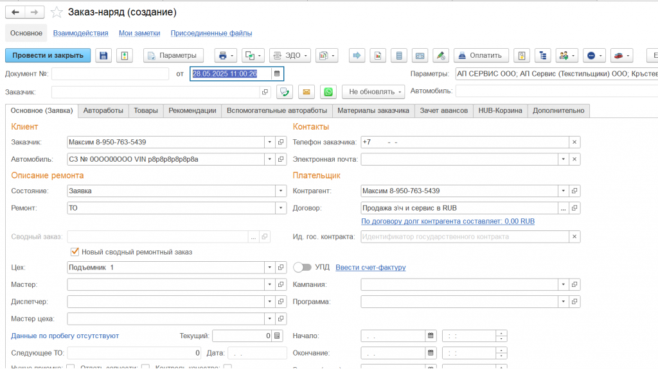Toggle the УПД switch
Screen dimensions: 658x369
(x=301, y=267)
